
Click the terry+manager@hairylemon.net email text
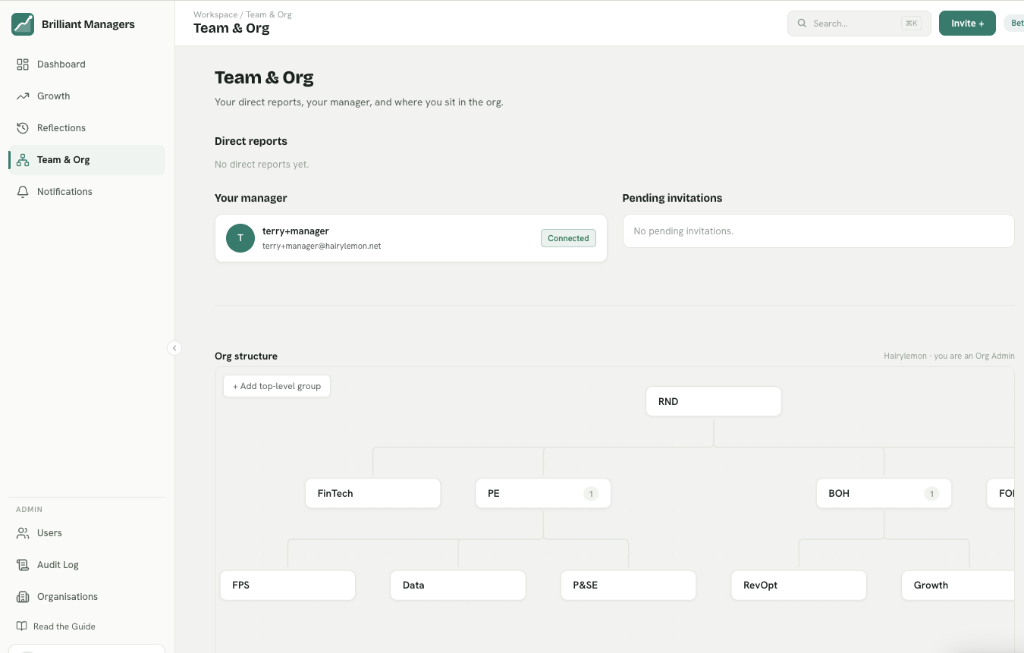point(322,246)
